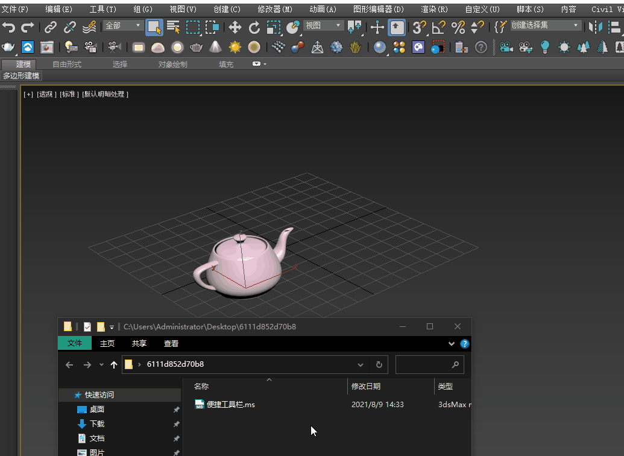Click the Undo arrow icon

click(x=8, y=27)
